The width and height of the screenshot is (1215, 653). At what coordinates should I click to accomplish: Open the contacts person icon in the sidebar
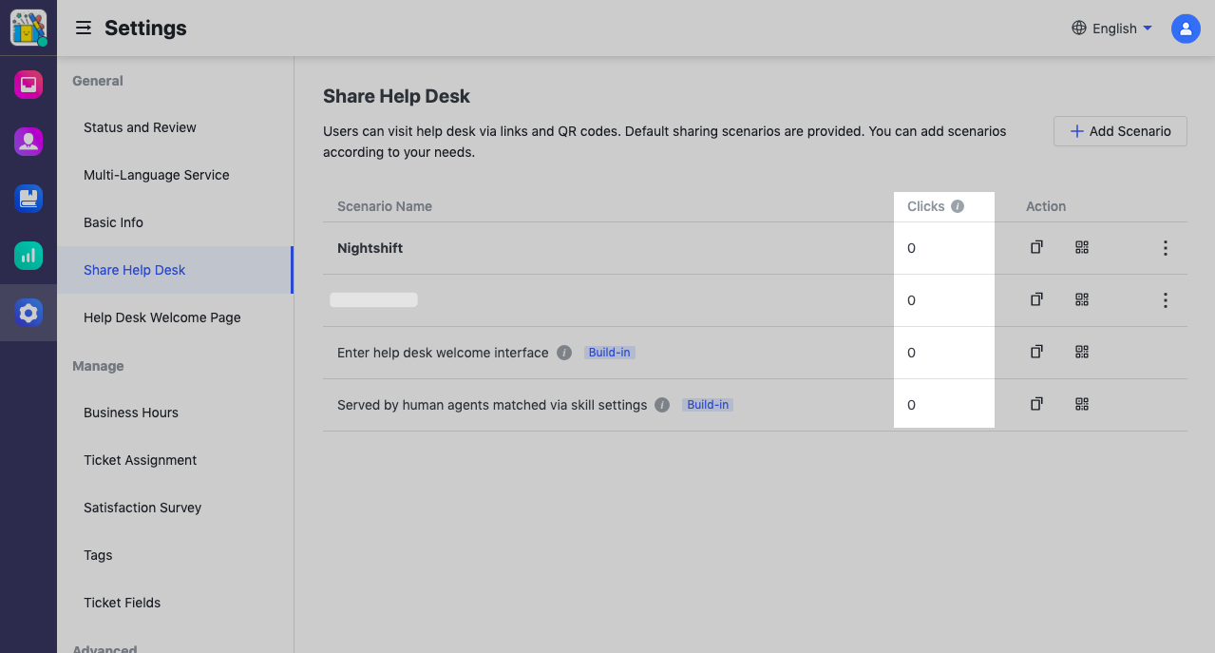pyautogui.click(x=28, y=142)
